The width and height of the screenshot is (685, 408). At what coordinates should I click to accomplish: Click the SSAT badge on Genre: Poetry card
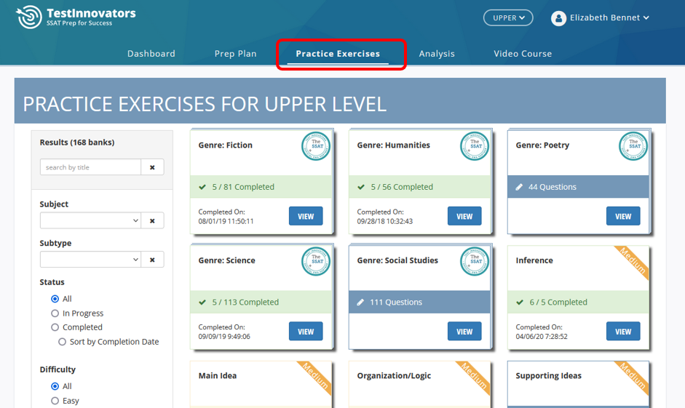click(633, 146)
